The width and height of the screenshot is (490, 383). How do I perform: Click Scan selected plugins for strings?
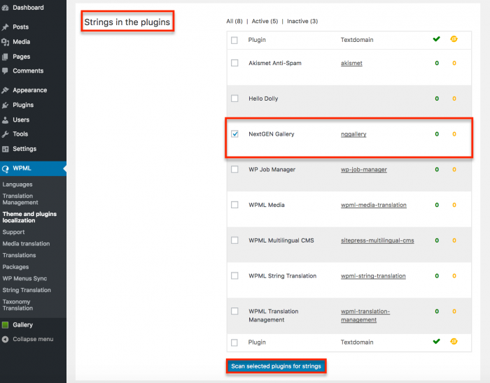coord(276,366)
